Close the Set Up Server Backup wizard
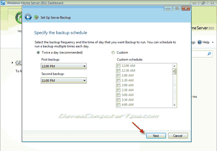The width and height of the screenshot is (217, 151). point(186,8)
